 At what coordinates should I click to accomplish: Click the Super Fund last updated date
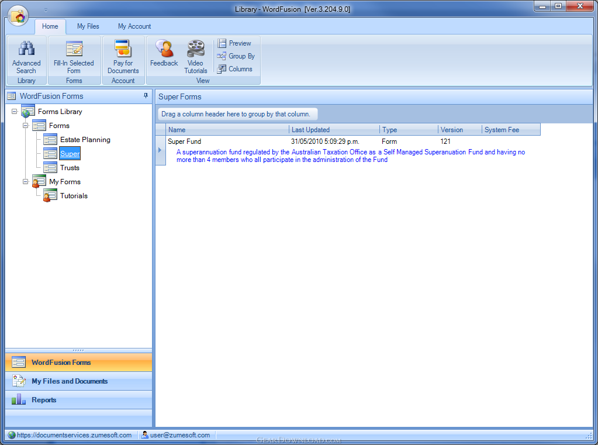click(325, 142)
